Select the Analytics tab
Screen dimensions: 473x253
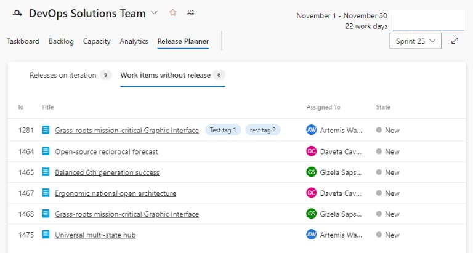point(134,41)
